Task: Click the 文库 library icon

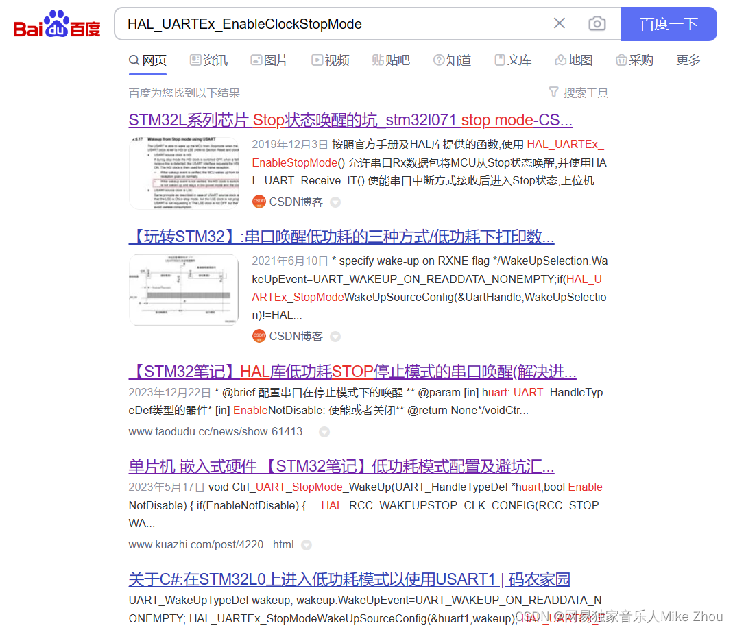Action: coord(500,60)
